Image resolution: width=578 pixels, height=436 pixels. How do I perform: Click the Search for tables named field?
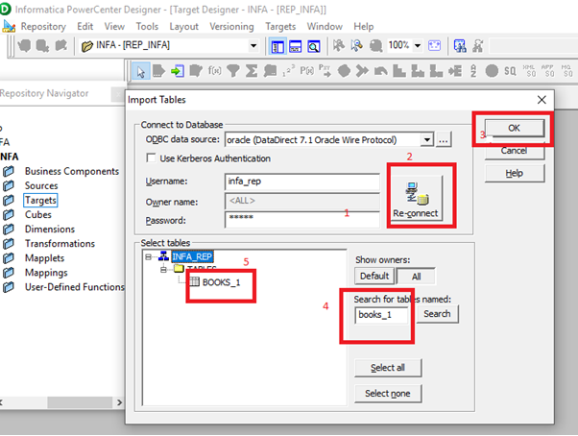(382, 315)
